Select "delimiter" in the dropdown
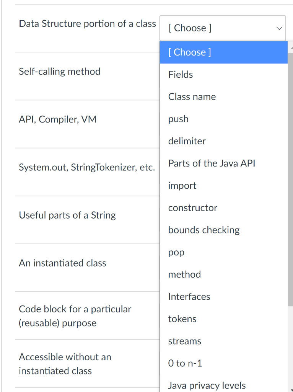 click(187, 141)
